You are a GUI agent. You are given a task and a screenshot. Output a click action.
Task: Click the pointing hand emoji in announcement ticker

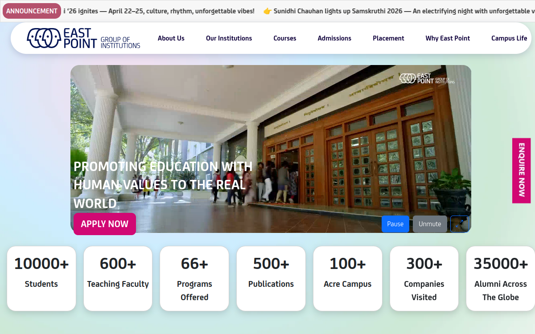pos(267,11)
